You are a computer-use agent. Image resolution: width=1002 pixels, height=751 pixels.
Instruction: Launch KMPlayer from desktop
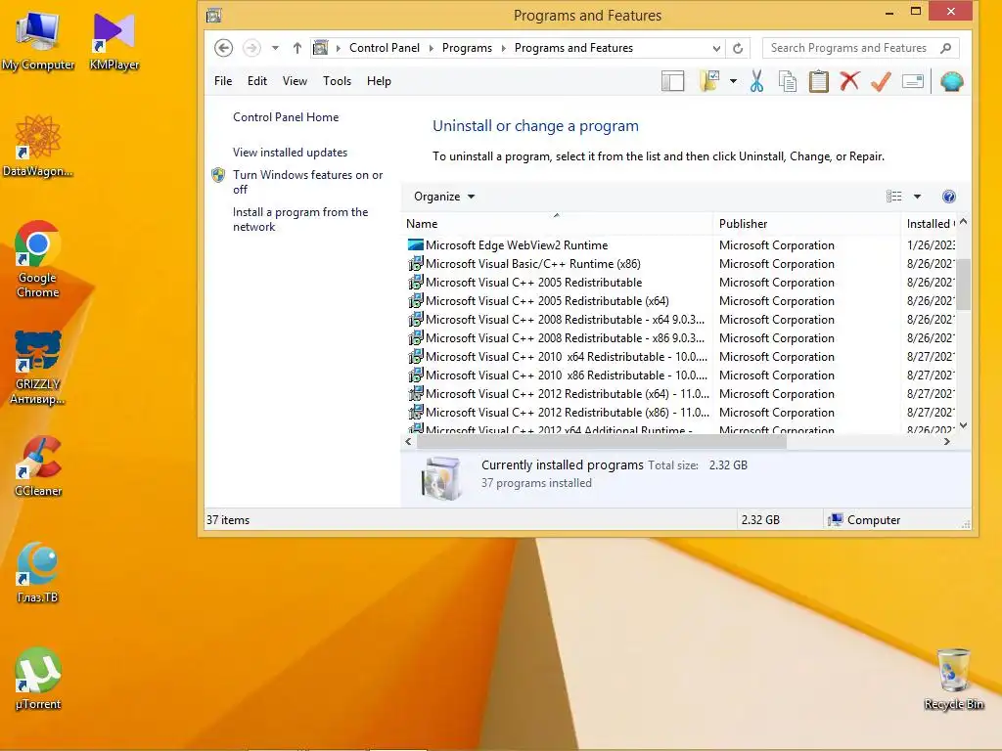pos(114,39)
